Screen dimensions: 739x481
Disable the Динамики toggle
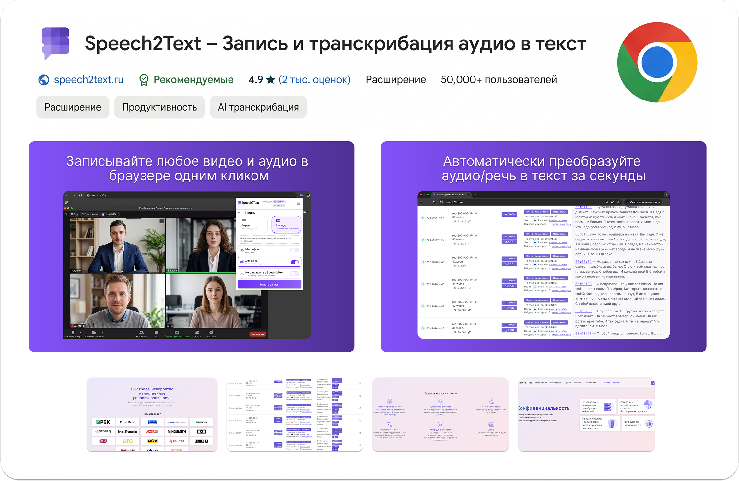(x=294, y=262)
